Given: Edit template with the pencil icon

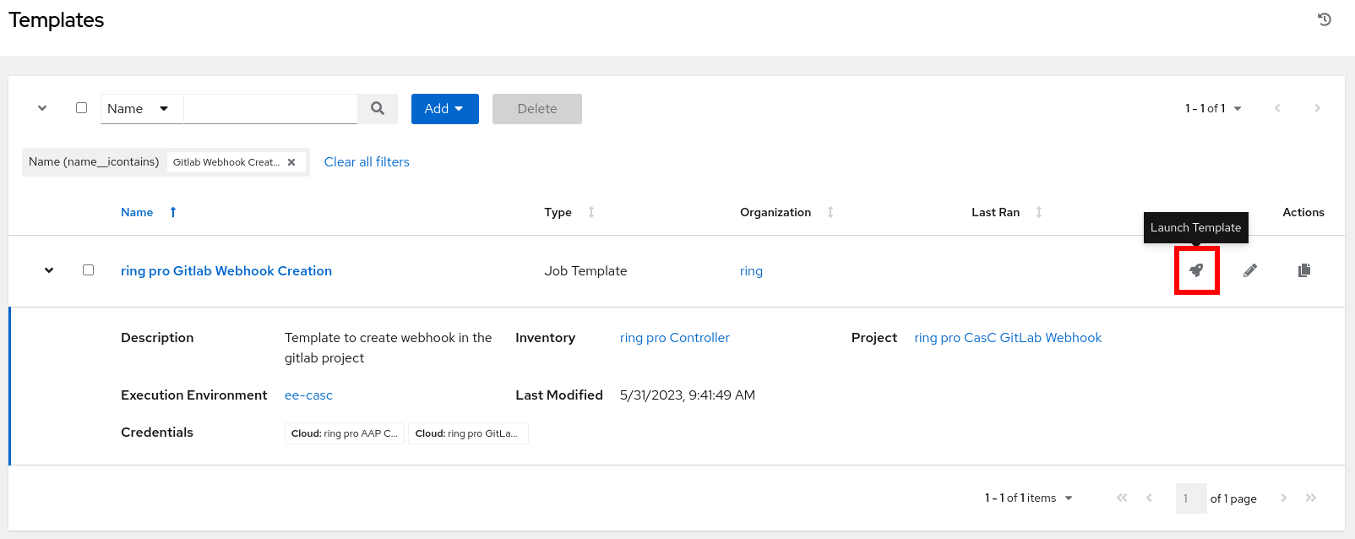Looking at the screenshot, I should pos(1250,270).
